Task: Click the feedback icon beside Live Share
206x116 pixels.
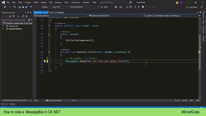Action: point(202,7)
